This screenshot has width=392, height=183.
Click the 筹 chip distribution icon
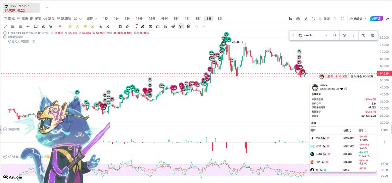85,26
